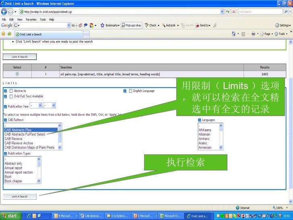293x220 pixels.
Task: Click the Google toolbar Bookmarks star
Action: click(102, 25)
